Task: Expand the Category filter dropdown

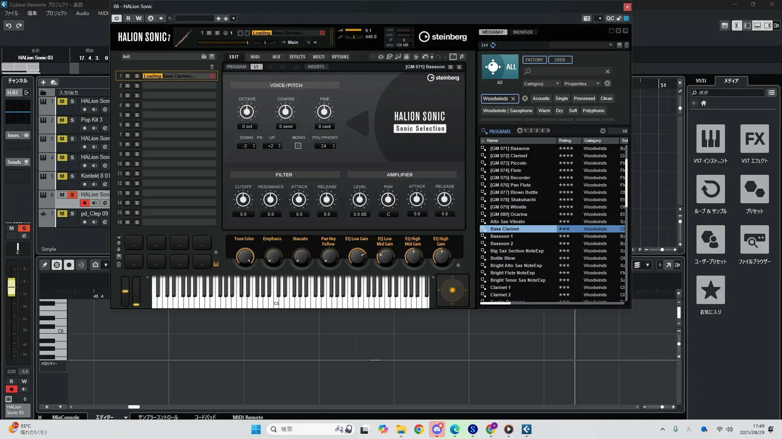Action: 541,84
